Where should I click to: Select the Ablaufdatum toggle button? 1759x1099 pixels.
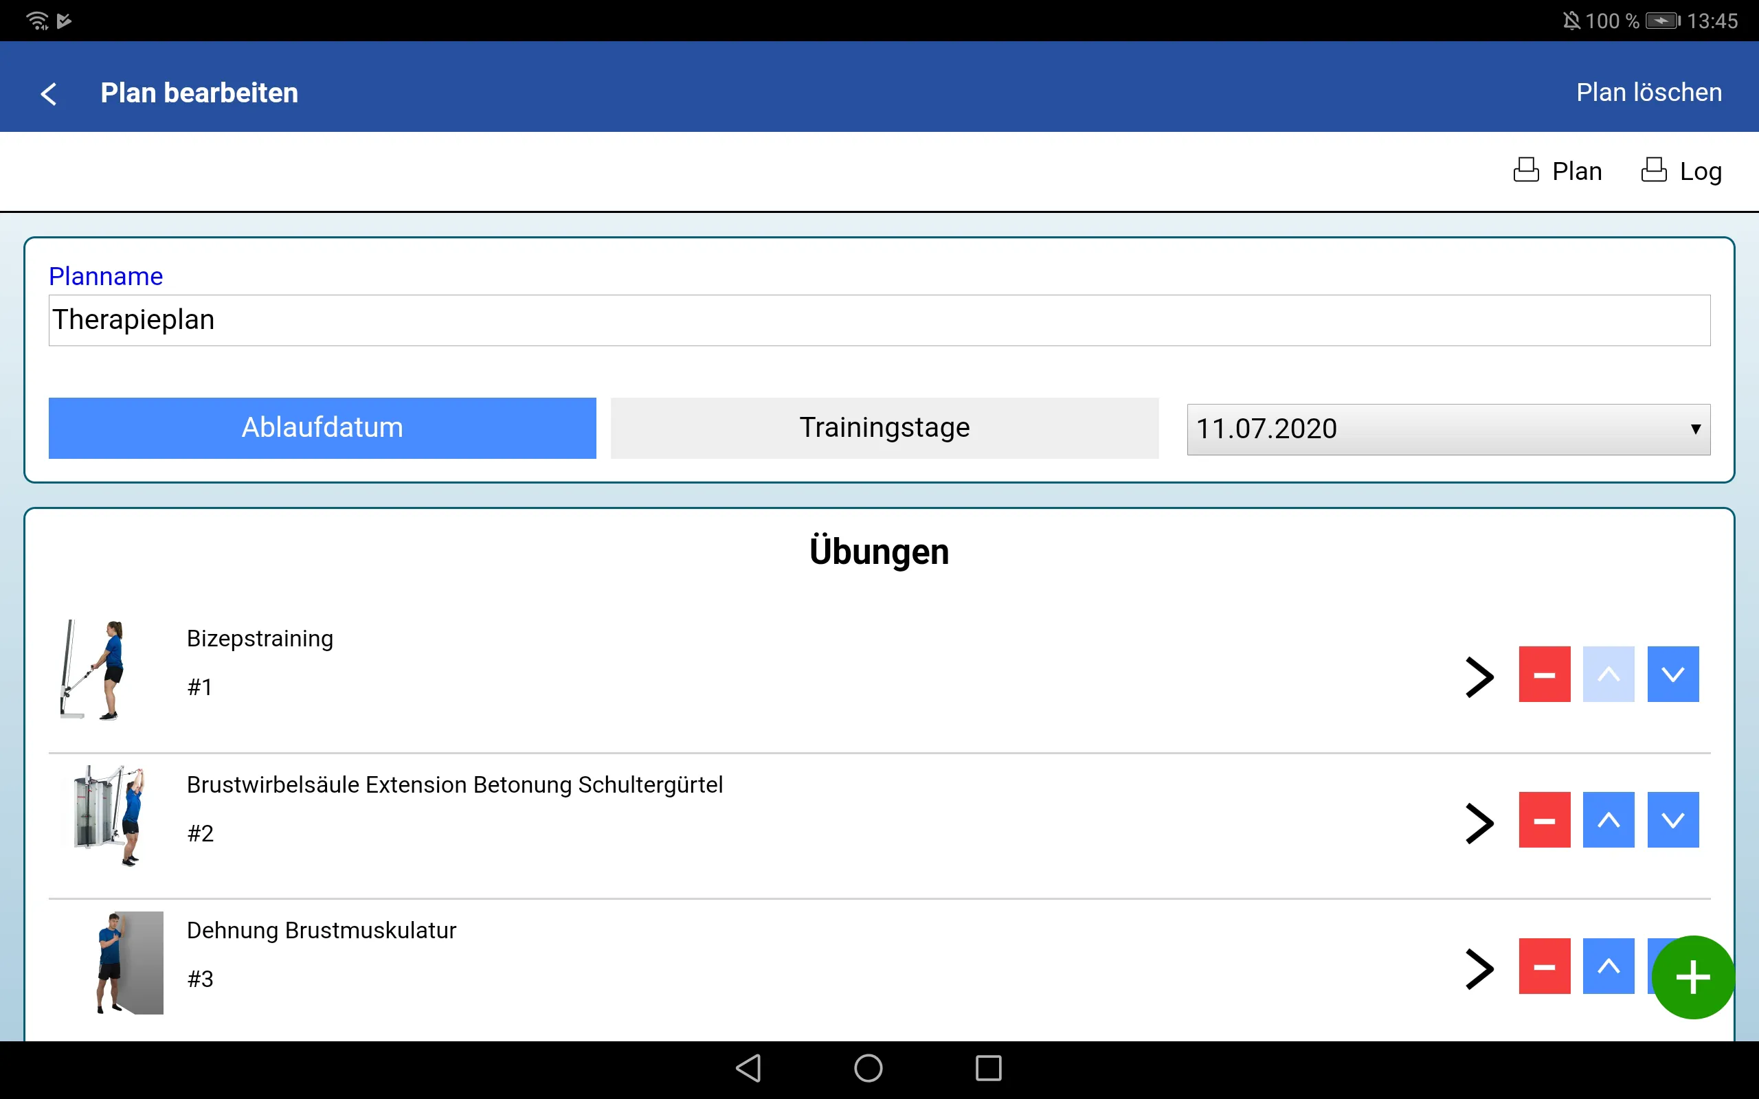pyautogui.click(x=322, y=427)
